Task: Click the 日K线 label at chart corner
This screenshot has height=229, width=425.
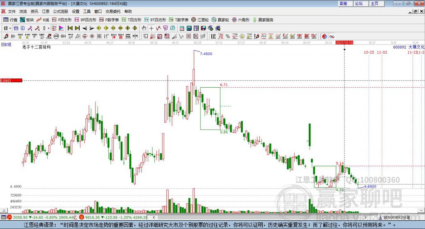Action: [6, 44]
